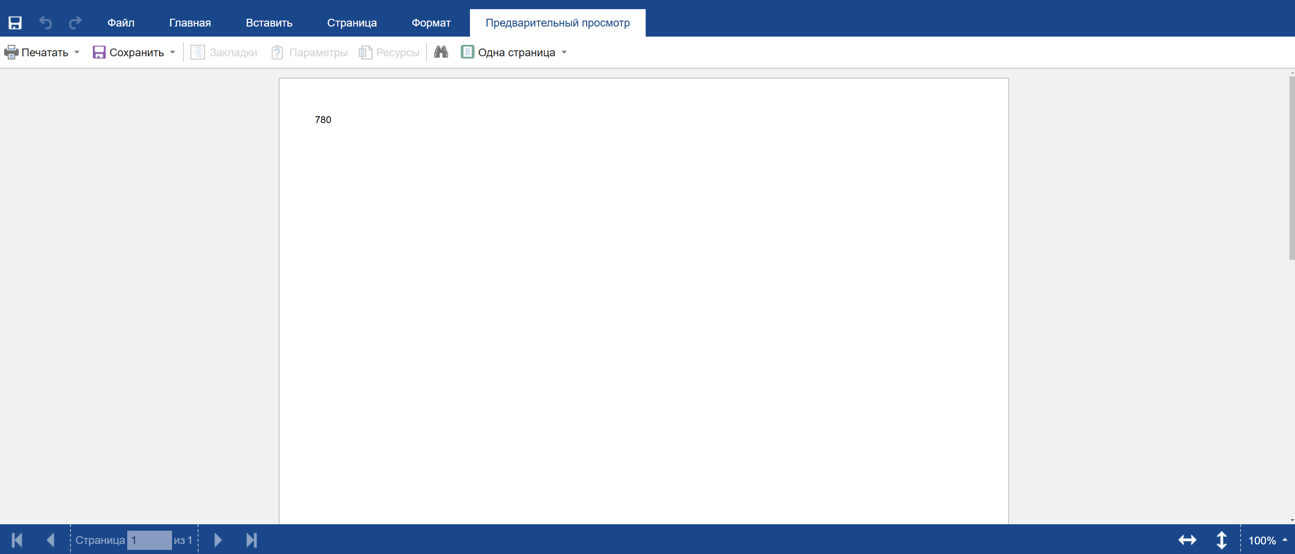Click the Печатать printer button
The image size is (1295, 554).
pos(37,52)
